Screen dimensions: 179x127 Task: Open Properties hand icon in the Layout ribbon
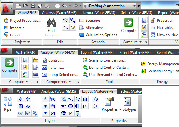109,104
